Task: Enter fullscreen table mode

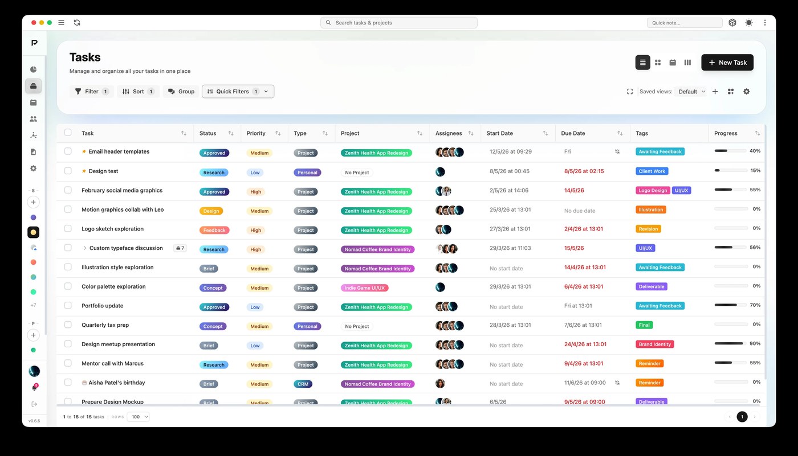Action: (x=630, y=92)
